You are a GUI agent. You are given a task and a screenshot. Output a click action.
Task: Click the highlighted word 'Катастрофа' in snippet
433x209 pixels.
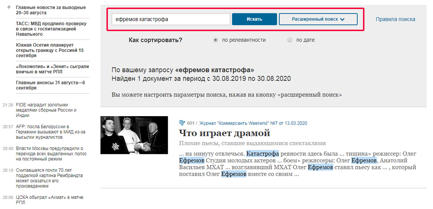click(x=263, y=154)
